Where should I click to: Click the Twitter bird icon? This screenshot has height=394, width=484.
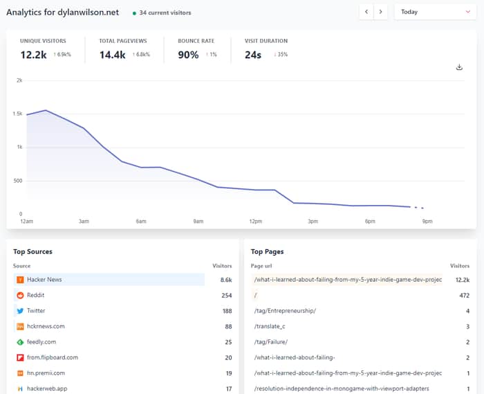[x=20, y=311]
